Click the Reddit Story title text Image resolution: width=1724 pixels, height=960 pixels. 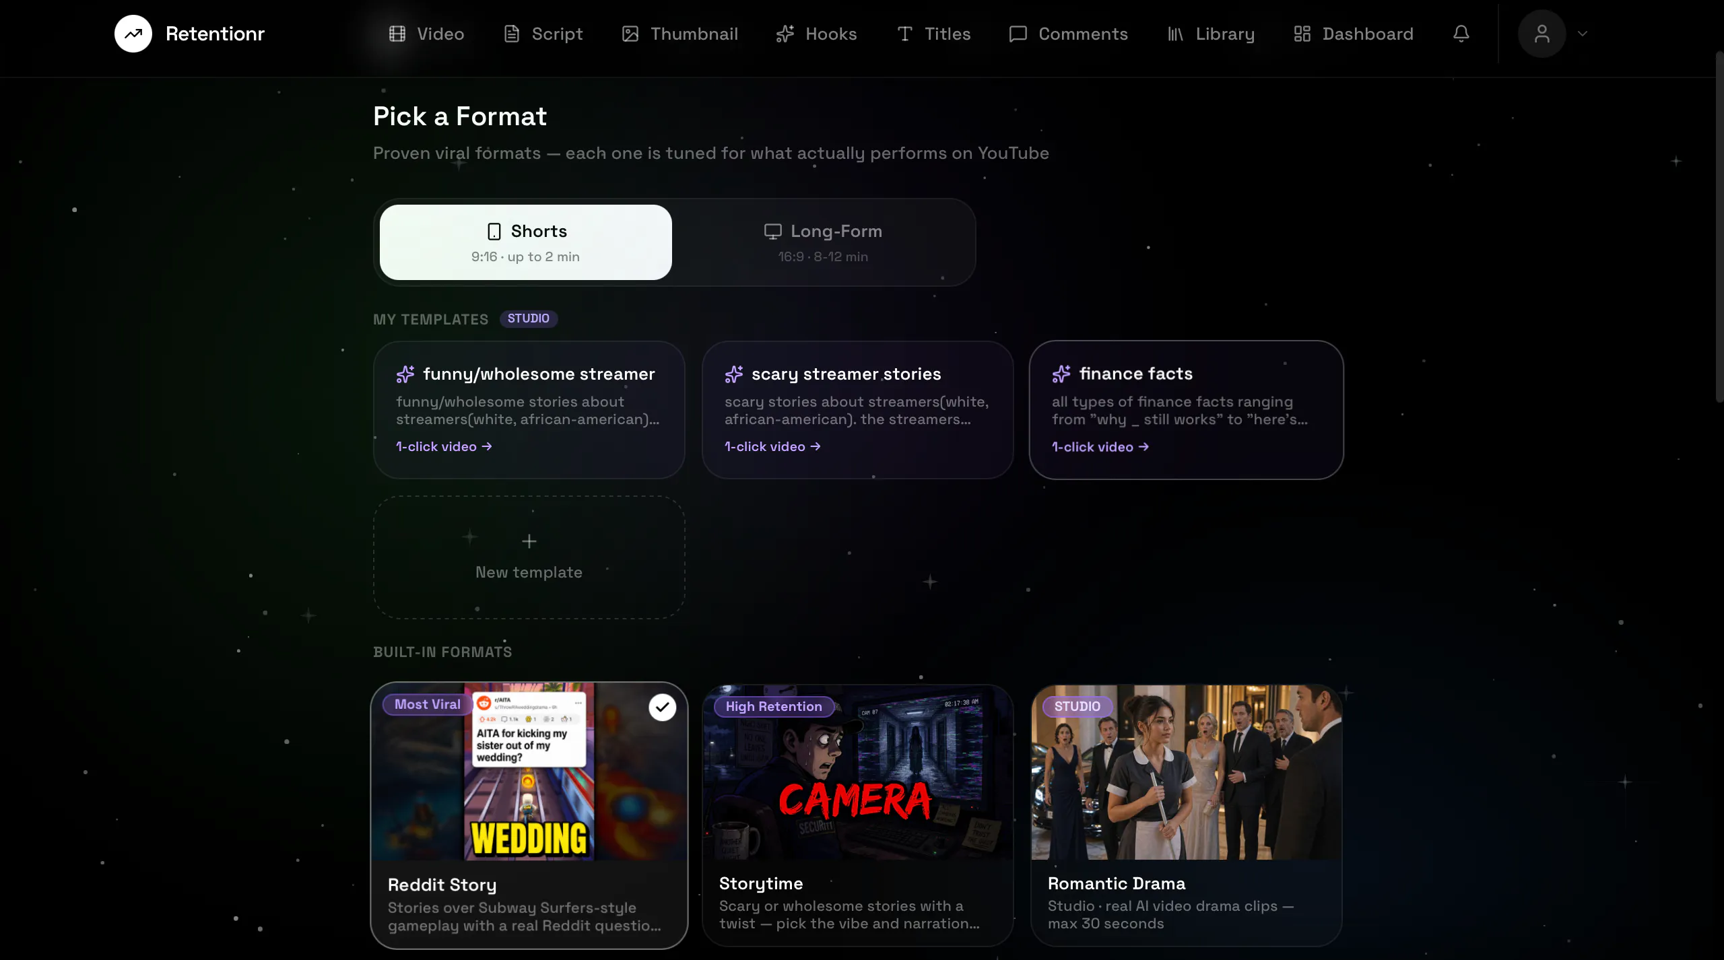click(442, 885)
